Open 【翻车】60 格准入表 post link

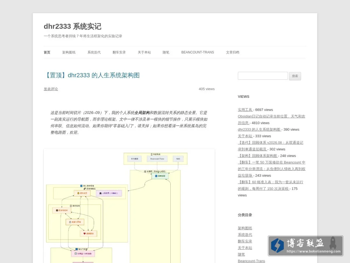(x=270, y=185)
